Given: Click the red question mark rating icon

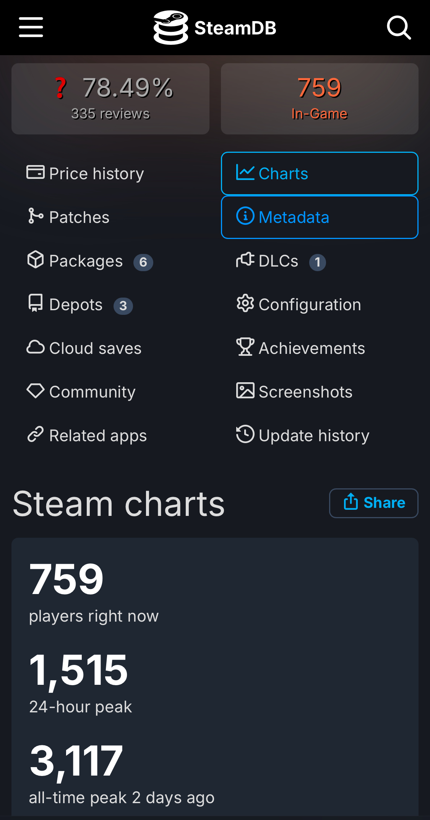Looking at the screenshot, I should click(x=60, y=88).
